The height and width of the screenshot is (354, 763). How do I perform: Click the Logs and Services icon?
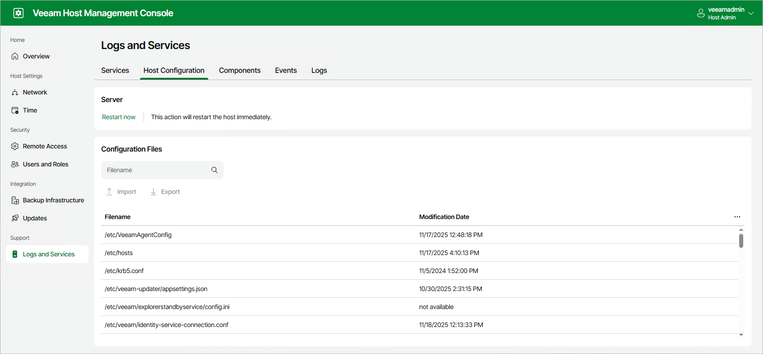(x=15, y=254)
